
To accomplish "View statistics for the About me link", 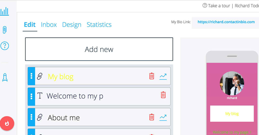I will (163, 117).
